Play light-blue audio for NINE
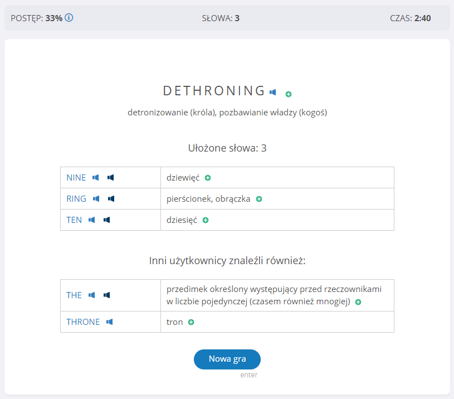The image size is (454, 399). click(96, 178)
